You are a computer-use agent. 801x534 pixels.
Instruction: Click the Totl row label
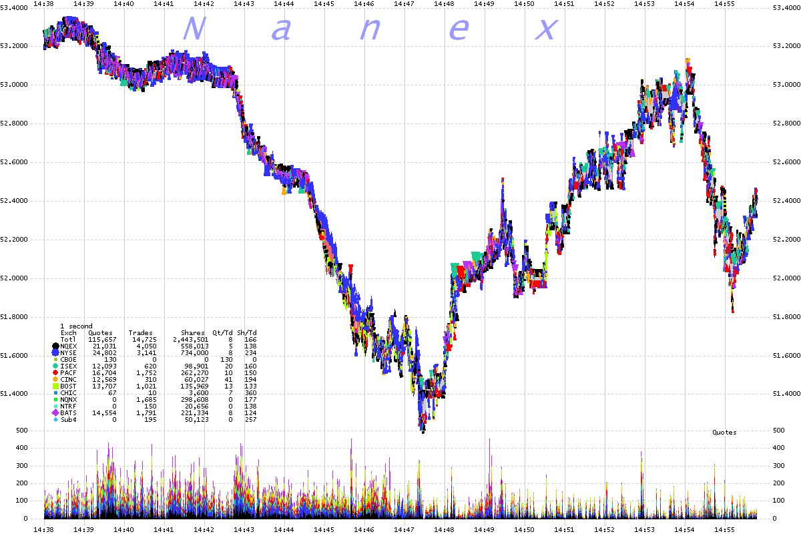[69, 339]
